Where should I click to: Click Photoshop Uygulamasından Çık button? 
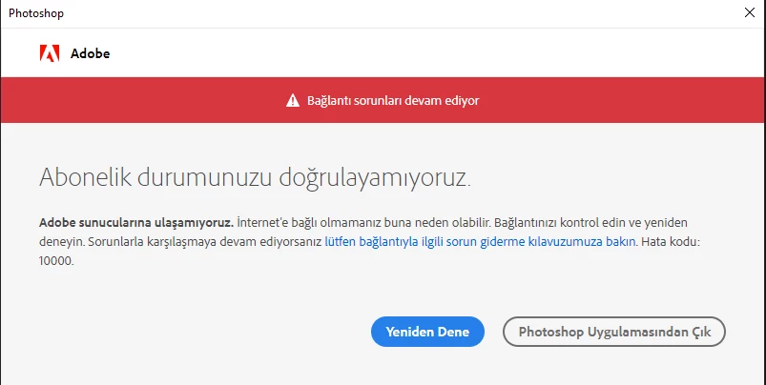tap(614, 332)
